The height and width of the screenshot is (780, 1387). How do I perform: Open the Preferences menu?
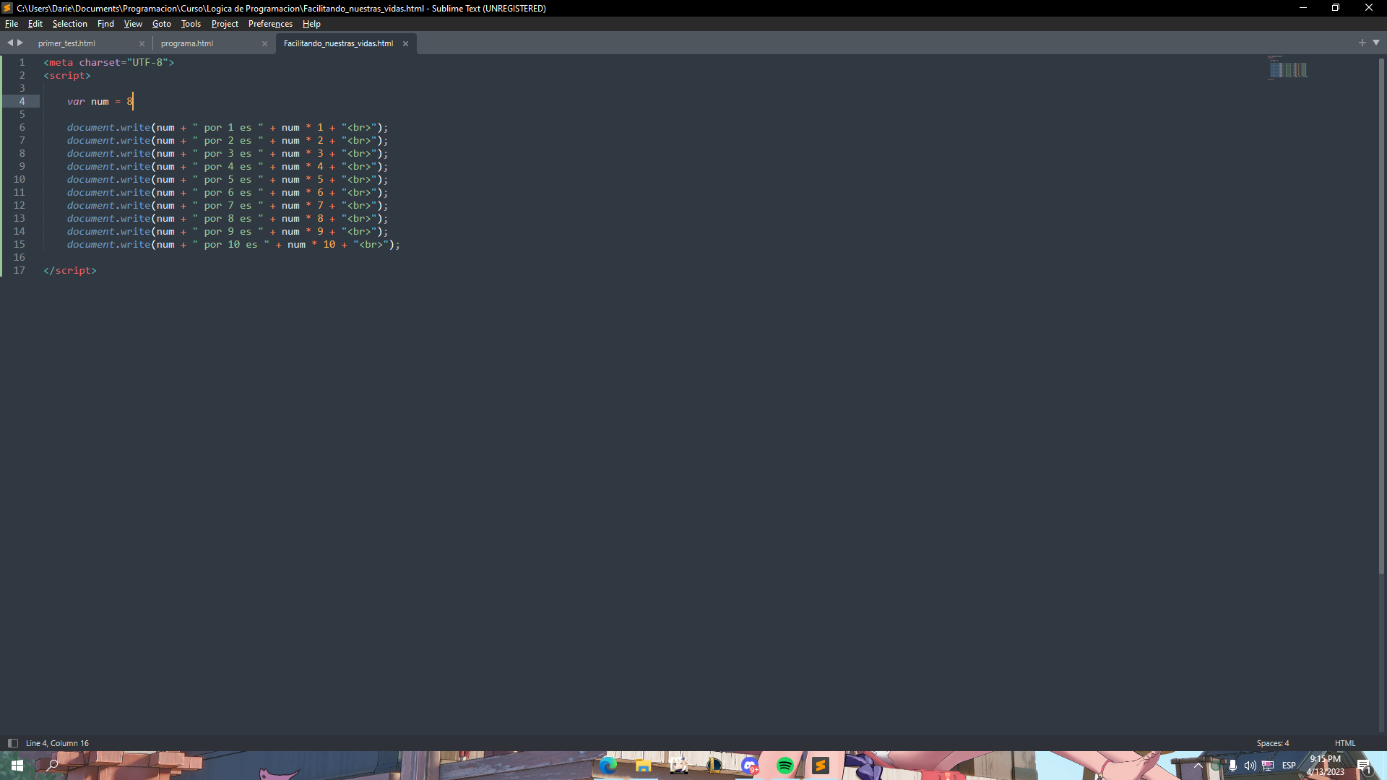coord(270,24)
